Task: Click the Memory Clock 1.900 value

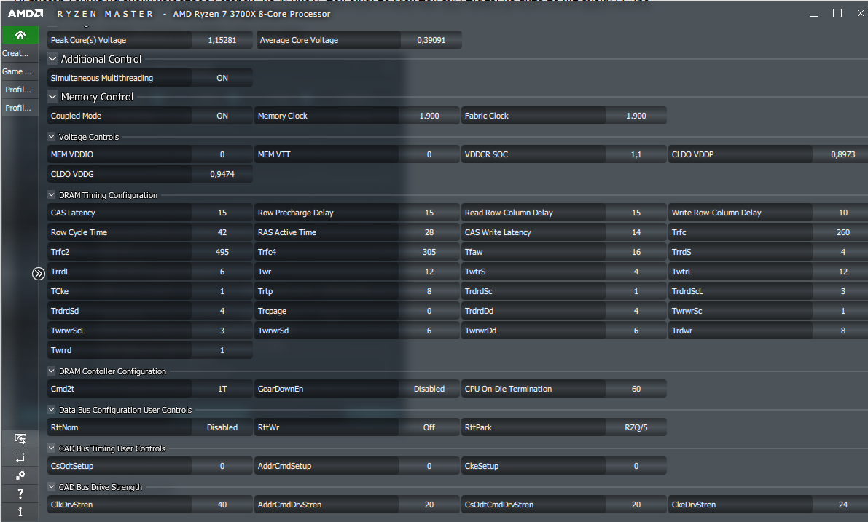Action: point(429,116)
